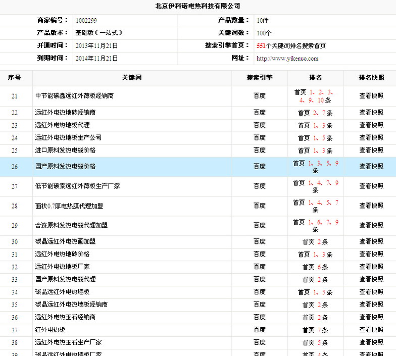The width and height of the screenshot is (396, 356).
Task: Open the http://www.yikenuo.com website link
Action: (x=287, y=59)
